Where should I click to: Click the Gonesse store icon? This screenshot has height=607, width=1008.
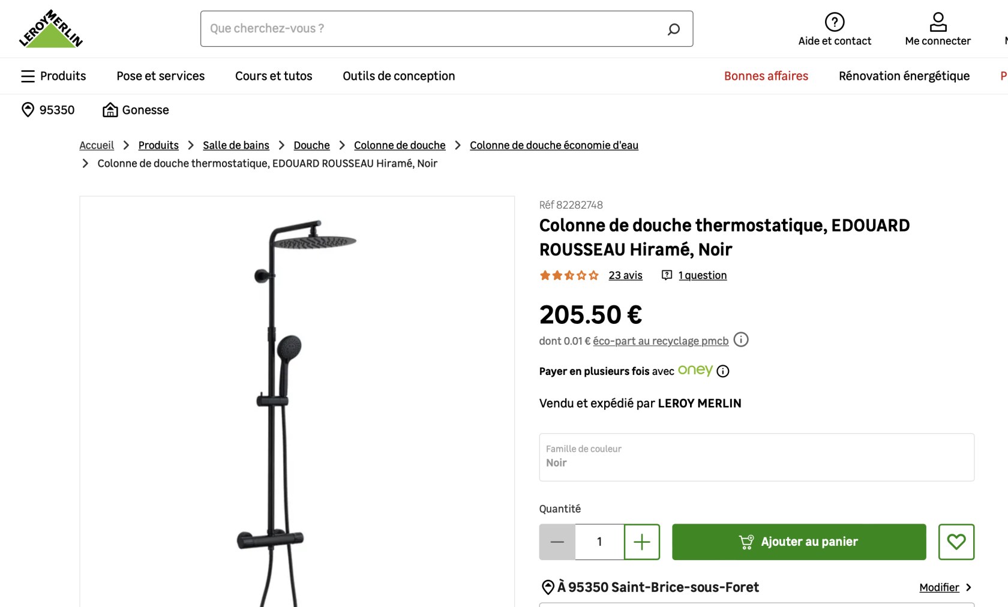coord(110,110)
